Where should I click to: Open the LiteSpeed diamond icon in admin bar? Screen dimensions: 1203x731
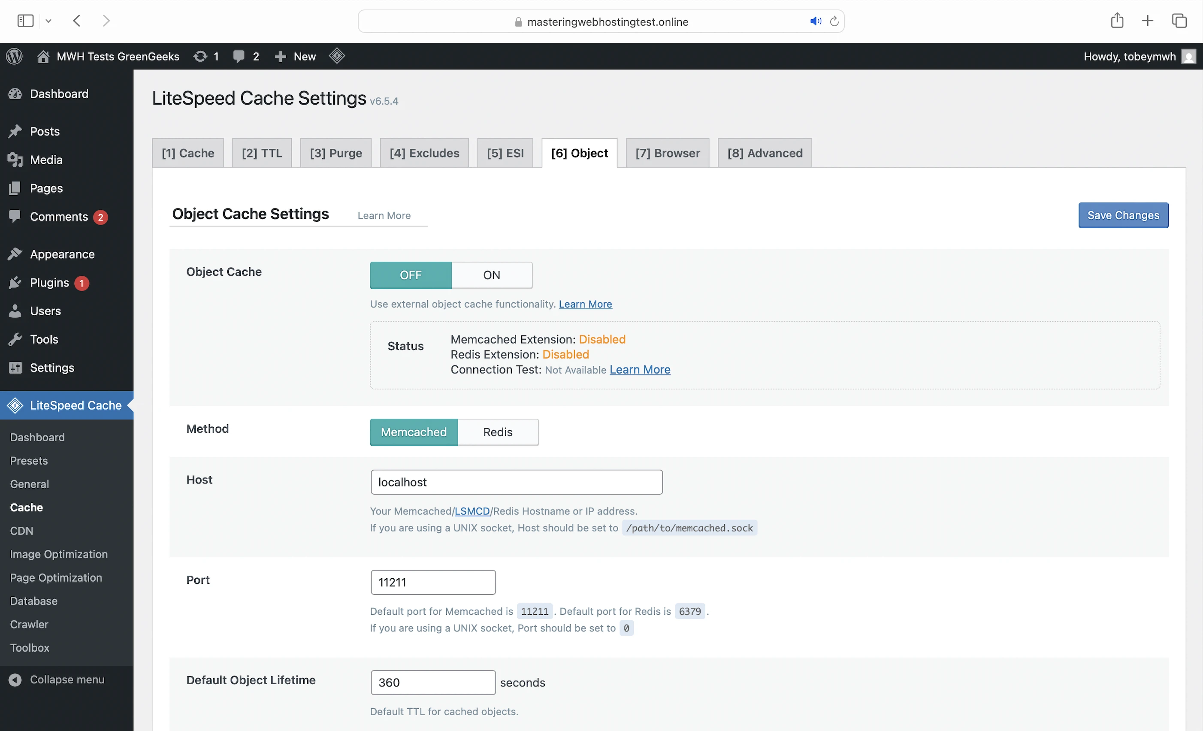pyautogui.click(x=337, y=56)
